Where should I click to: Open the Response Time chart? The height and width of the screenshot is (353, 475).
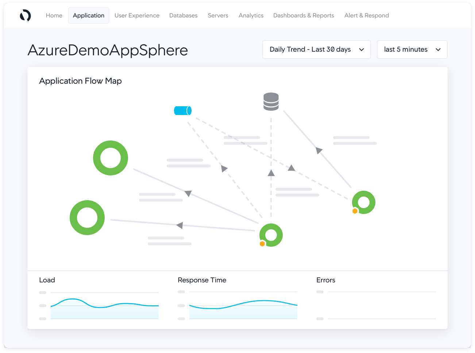(237, 306)
